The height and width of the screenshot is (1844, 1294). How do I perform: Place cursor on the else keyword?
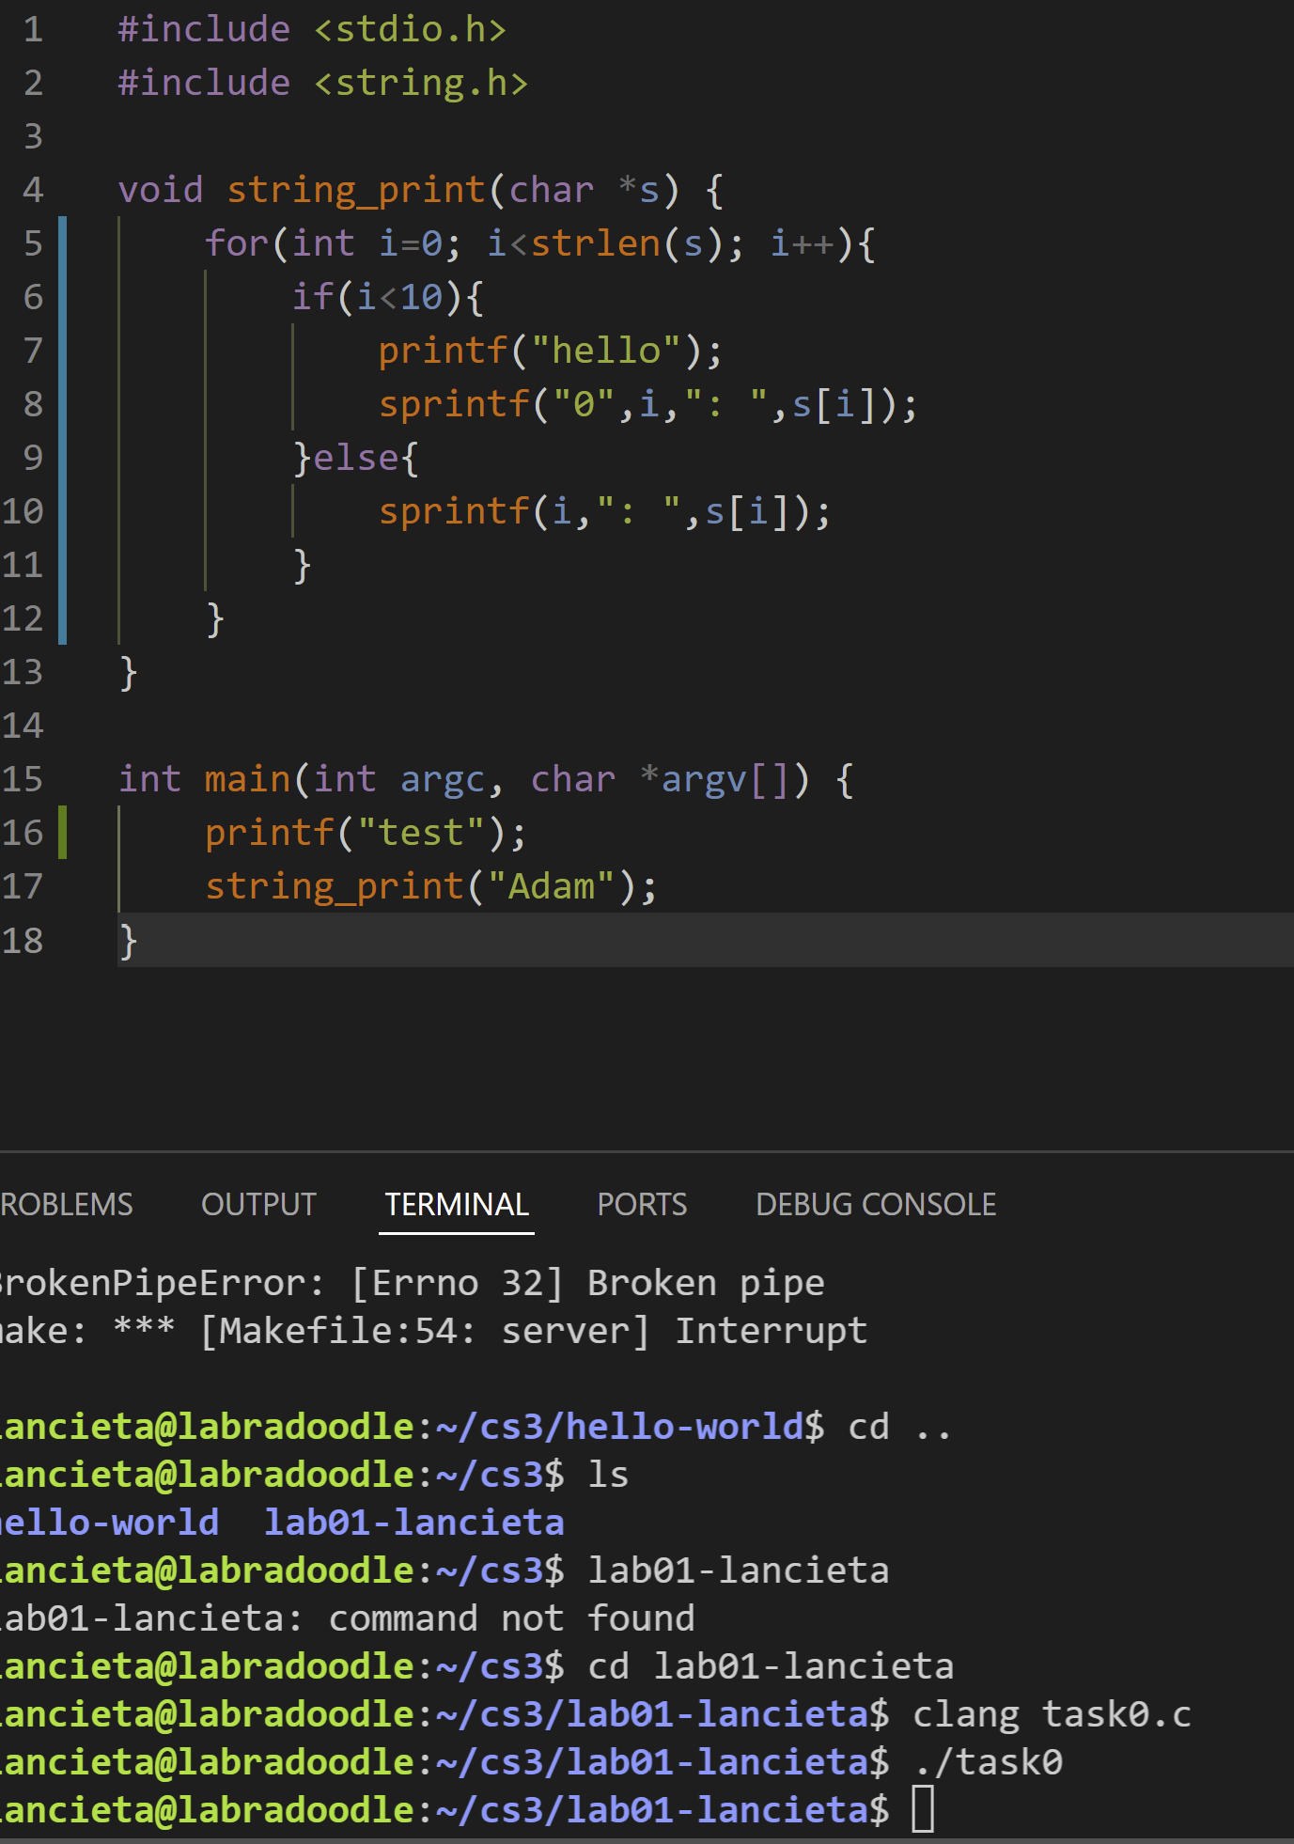[x=355, y=458]
